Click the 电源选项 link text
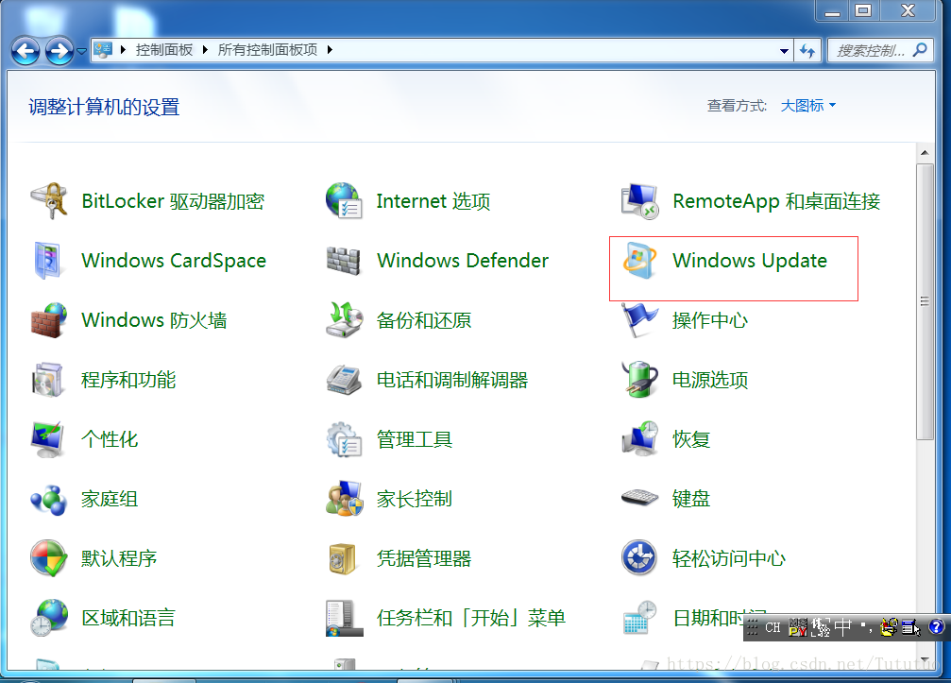 coord(710,380)
